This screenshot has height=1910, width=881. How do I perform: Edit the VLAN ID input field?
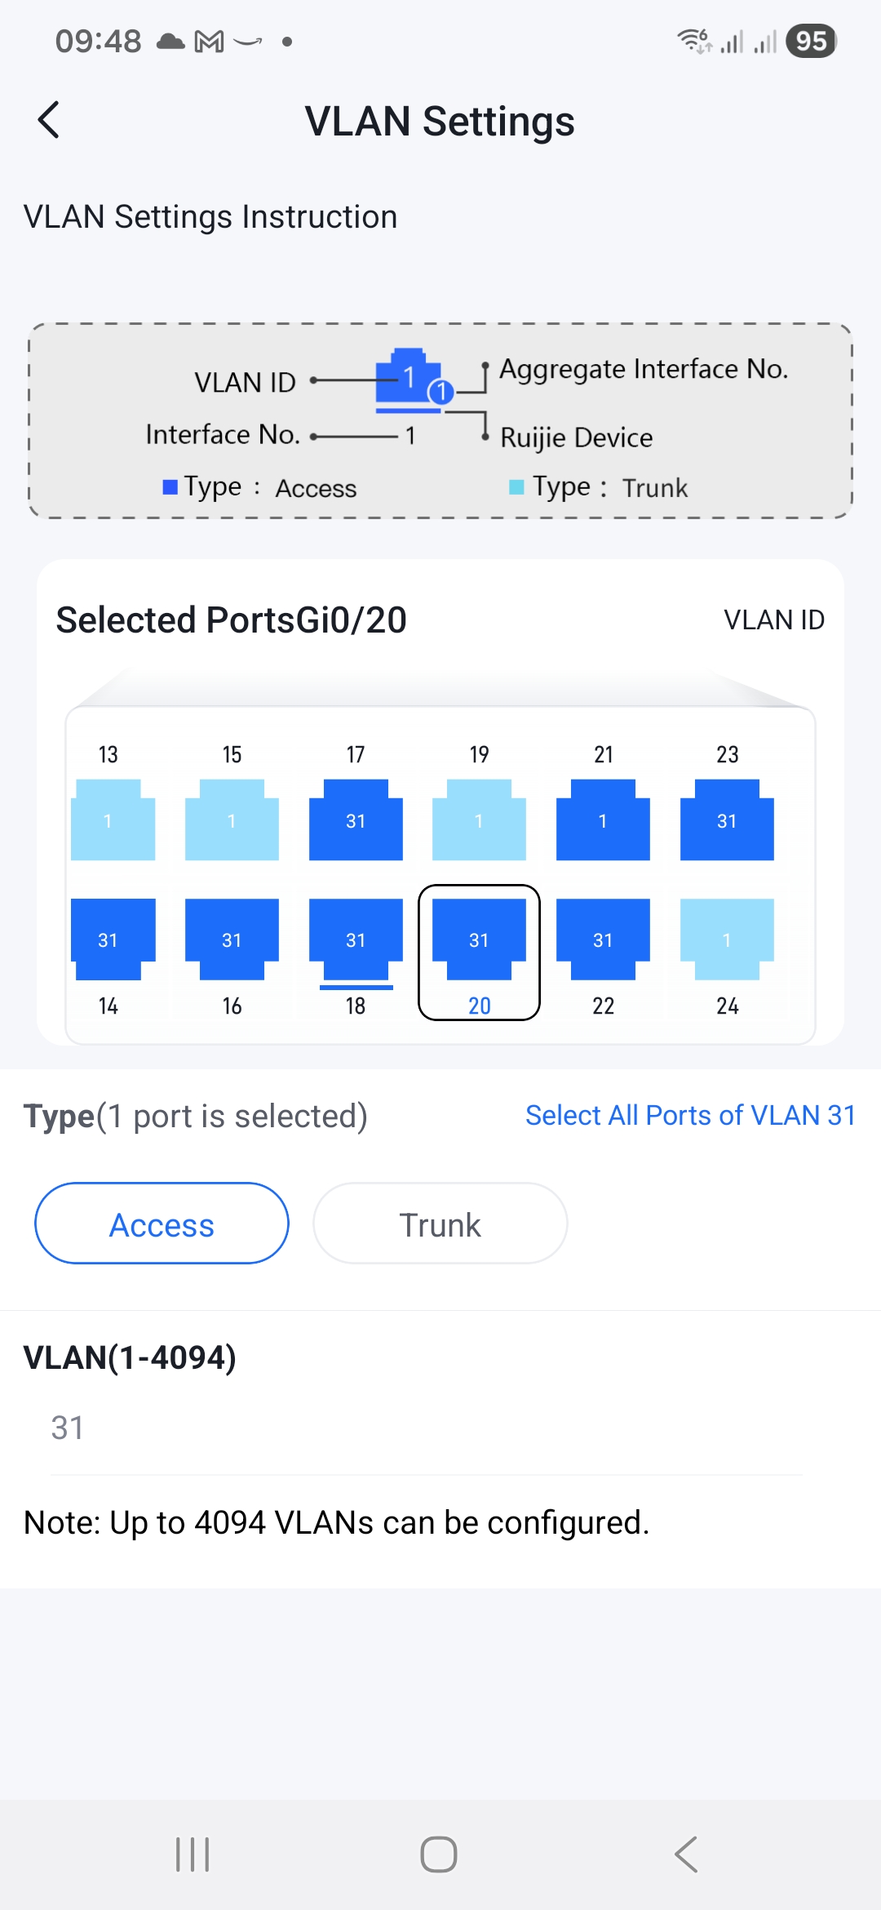[x=424, y=1428]
